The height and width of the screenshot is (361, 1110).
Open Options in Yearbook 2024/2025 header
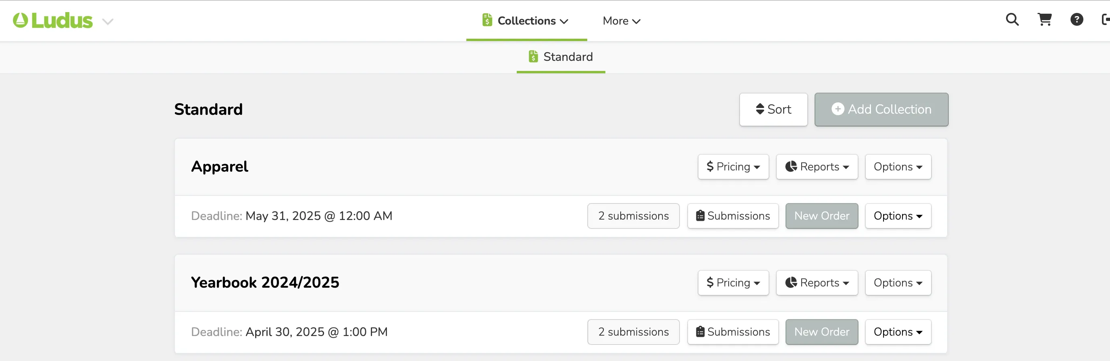click(898, 282)
